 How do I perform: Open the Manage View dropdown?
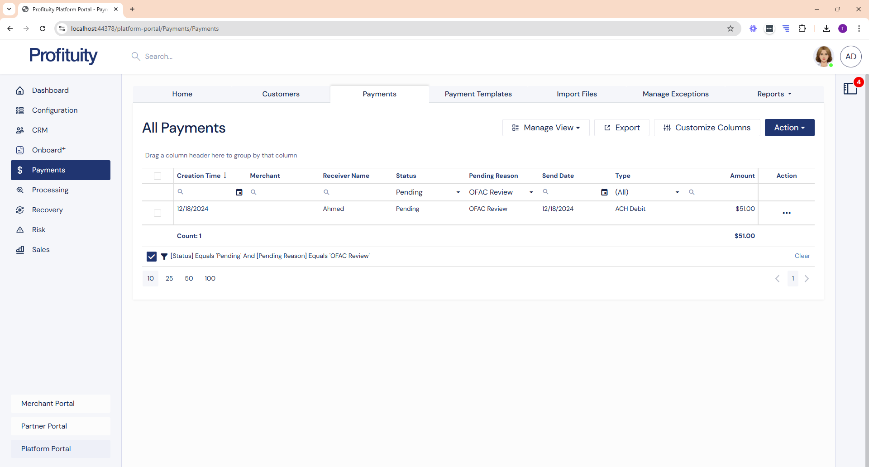tap(545, 128)
